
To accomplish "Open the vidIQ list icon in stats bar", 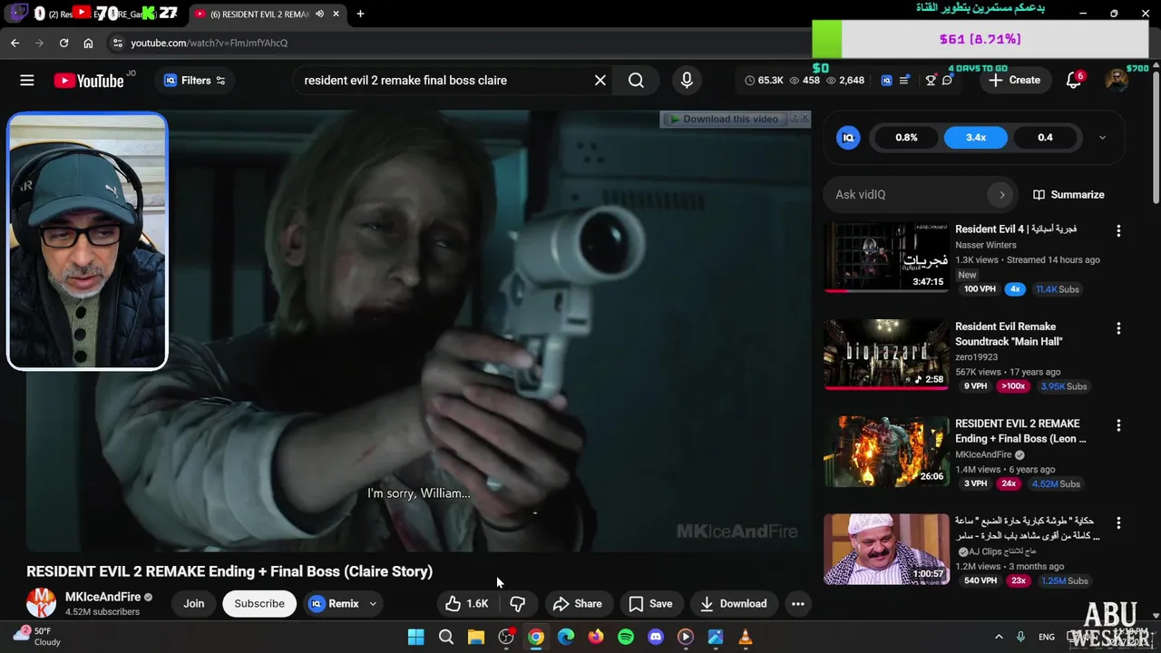I will pos(904,81).
